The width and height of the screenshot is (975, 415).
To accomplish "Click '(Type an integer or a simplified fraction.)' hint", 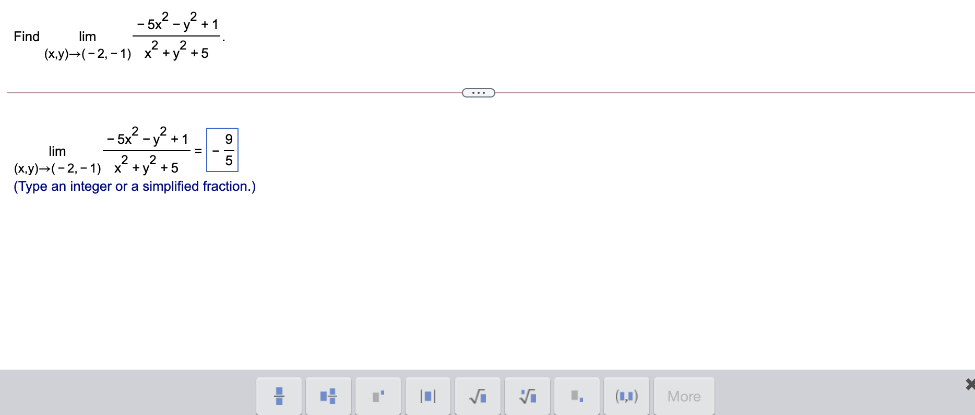I will click(x=135, y=186).
